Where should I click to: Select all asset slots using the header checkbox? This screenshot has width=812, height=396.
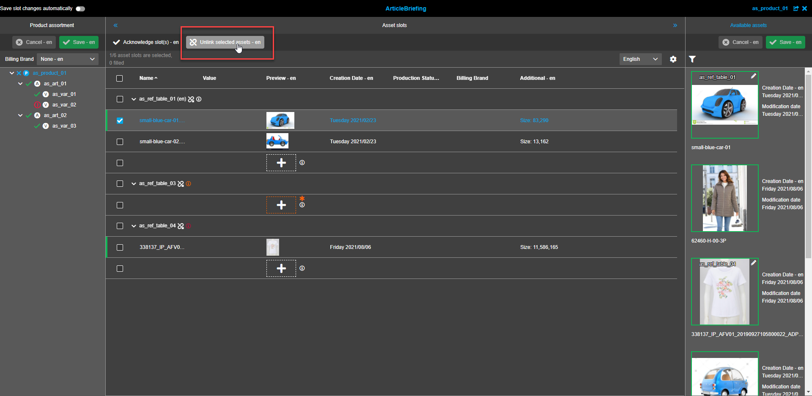(x=119, y=78)
